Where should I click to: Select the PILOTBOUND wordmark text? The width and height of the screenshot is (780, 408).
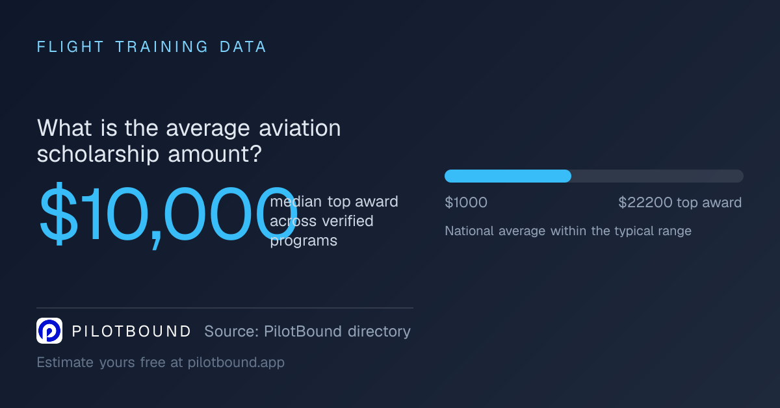131,331
